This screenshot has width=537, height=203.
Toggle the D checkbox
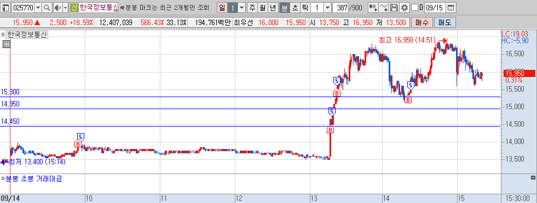pos(414,8)
